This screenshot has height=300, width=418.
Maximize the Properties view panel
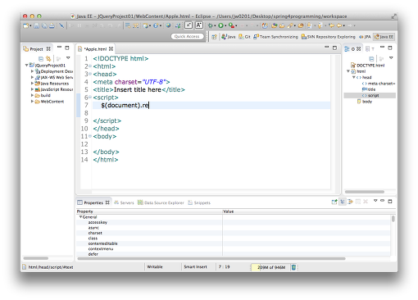coord(390,202)
